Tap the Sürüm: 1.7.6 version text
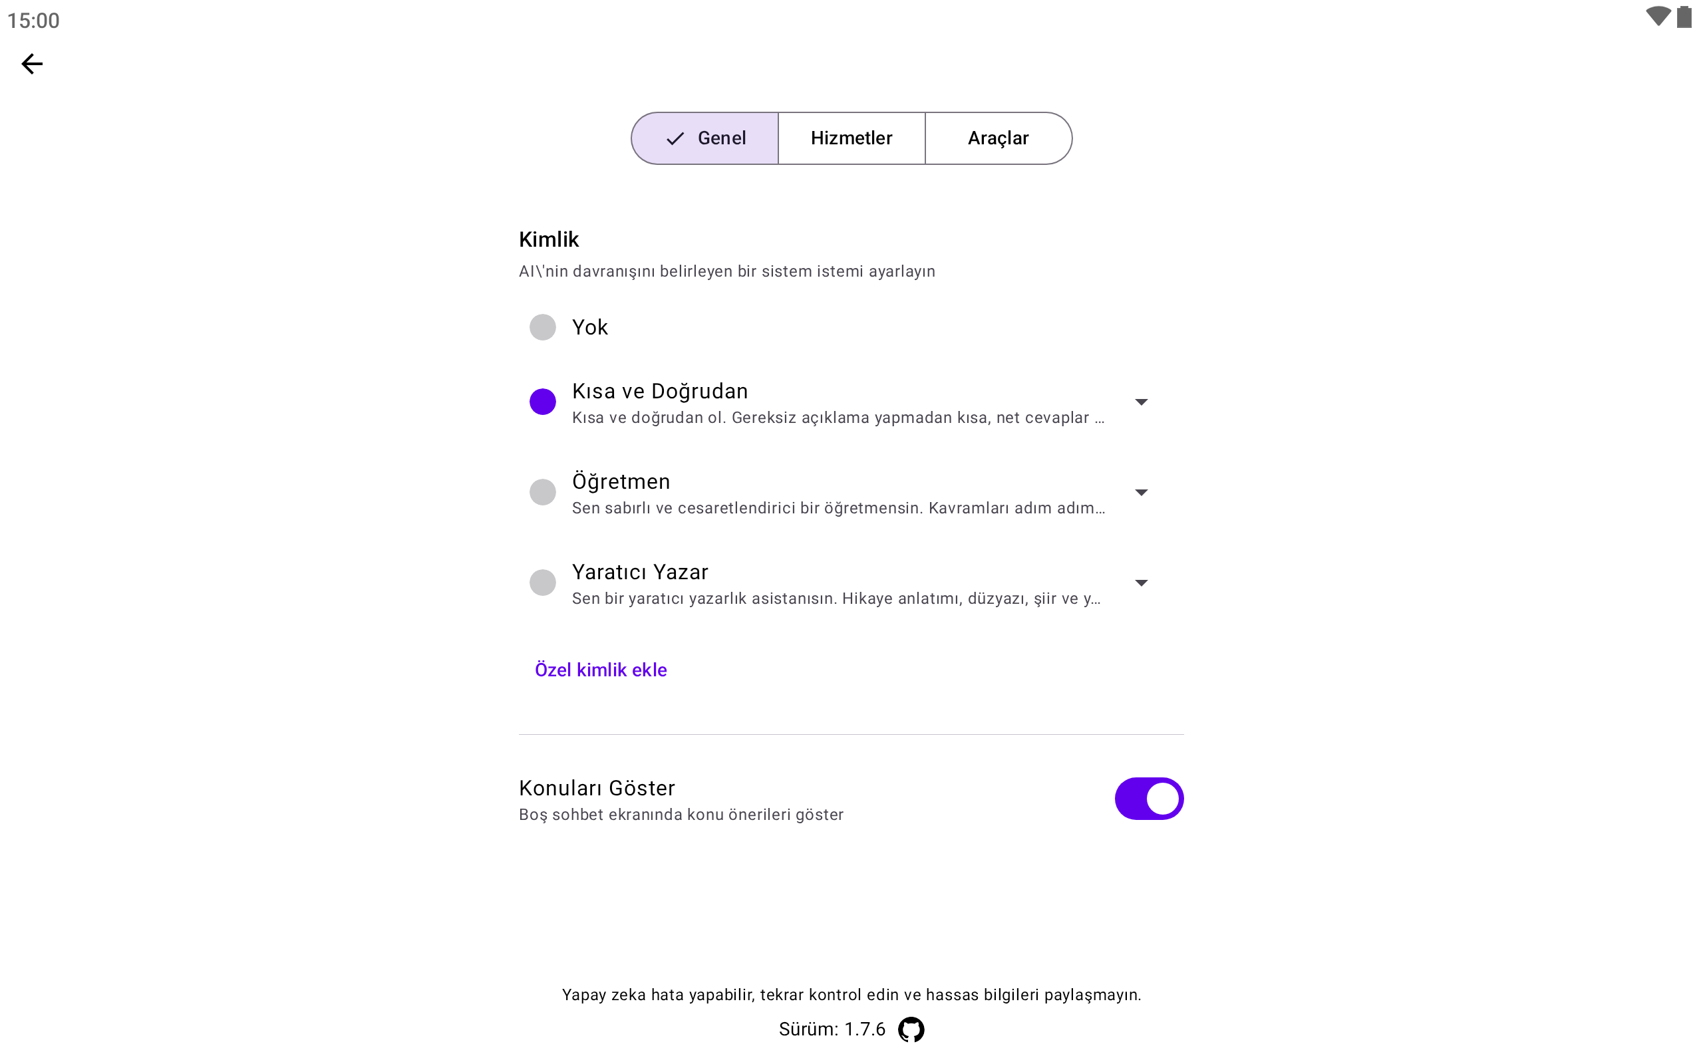Viewport: 1703px width, 1064px height. (832, 1029)
